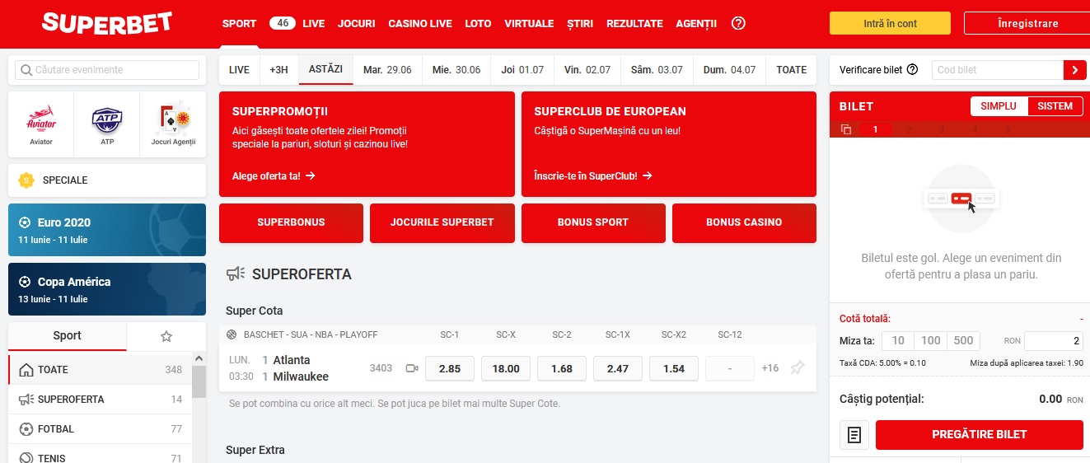The height and width of the screenshot is (463, 1090).
Task: Click the Înregistrare button
Action: 1026,24
